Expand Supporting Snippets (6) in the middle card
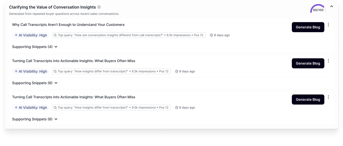This screenshot has width=343, height=146. tap(35, 83)
